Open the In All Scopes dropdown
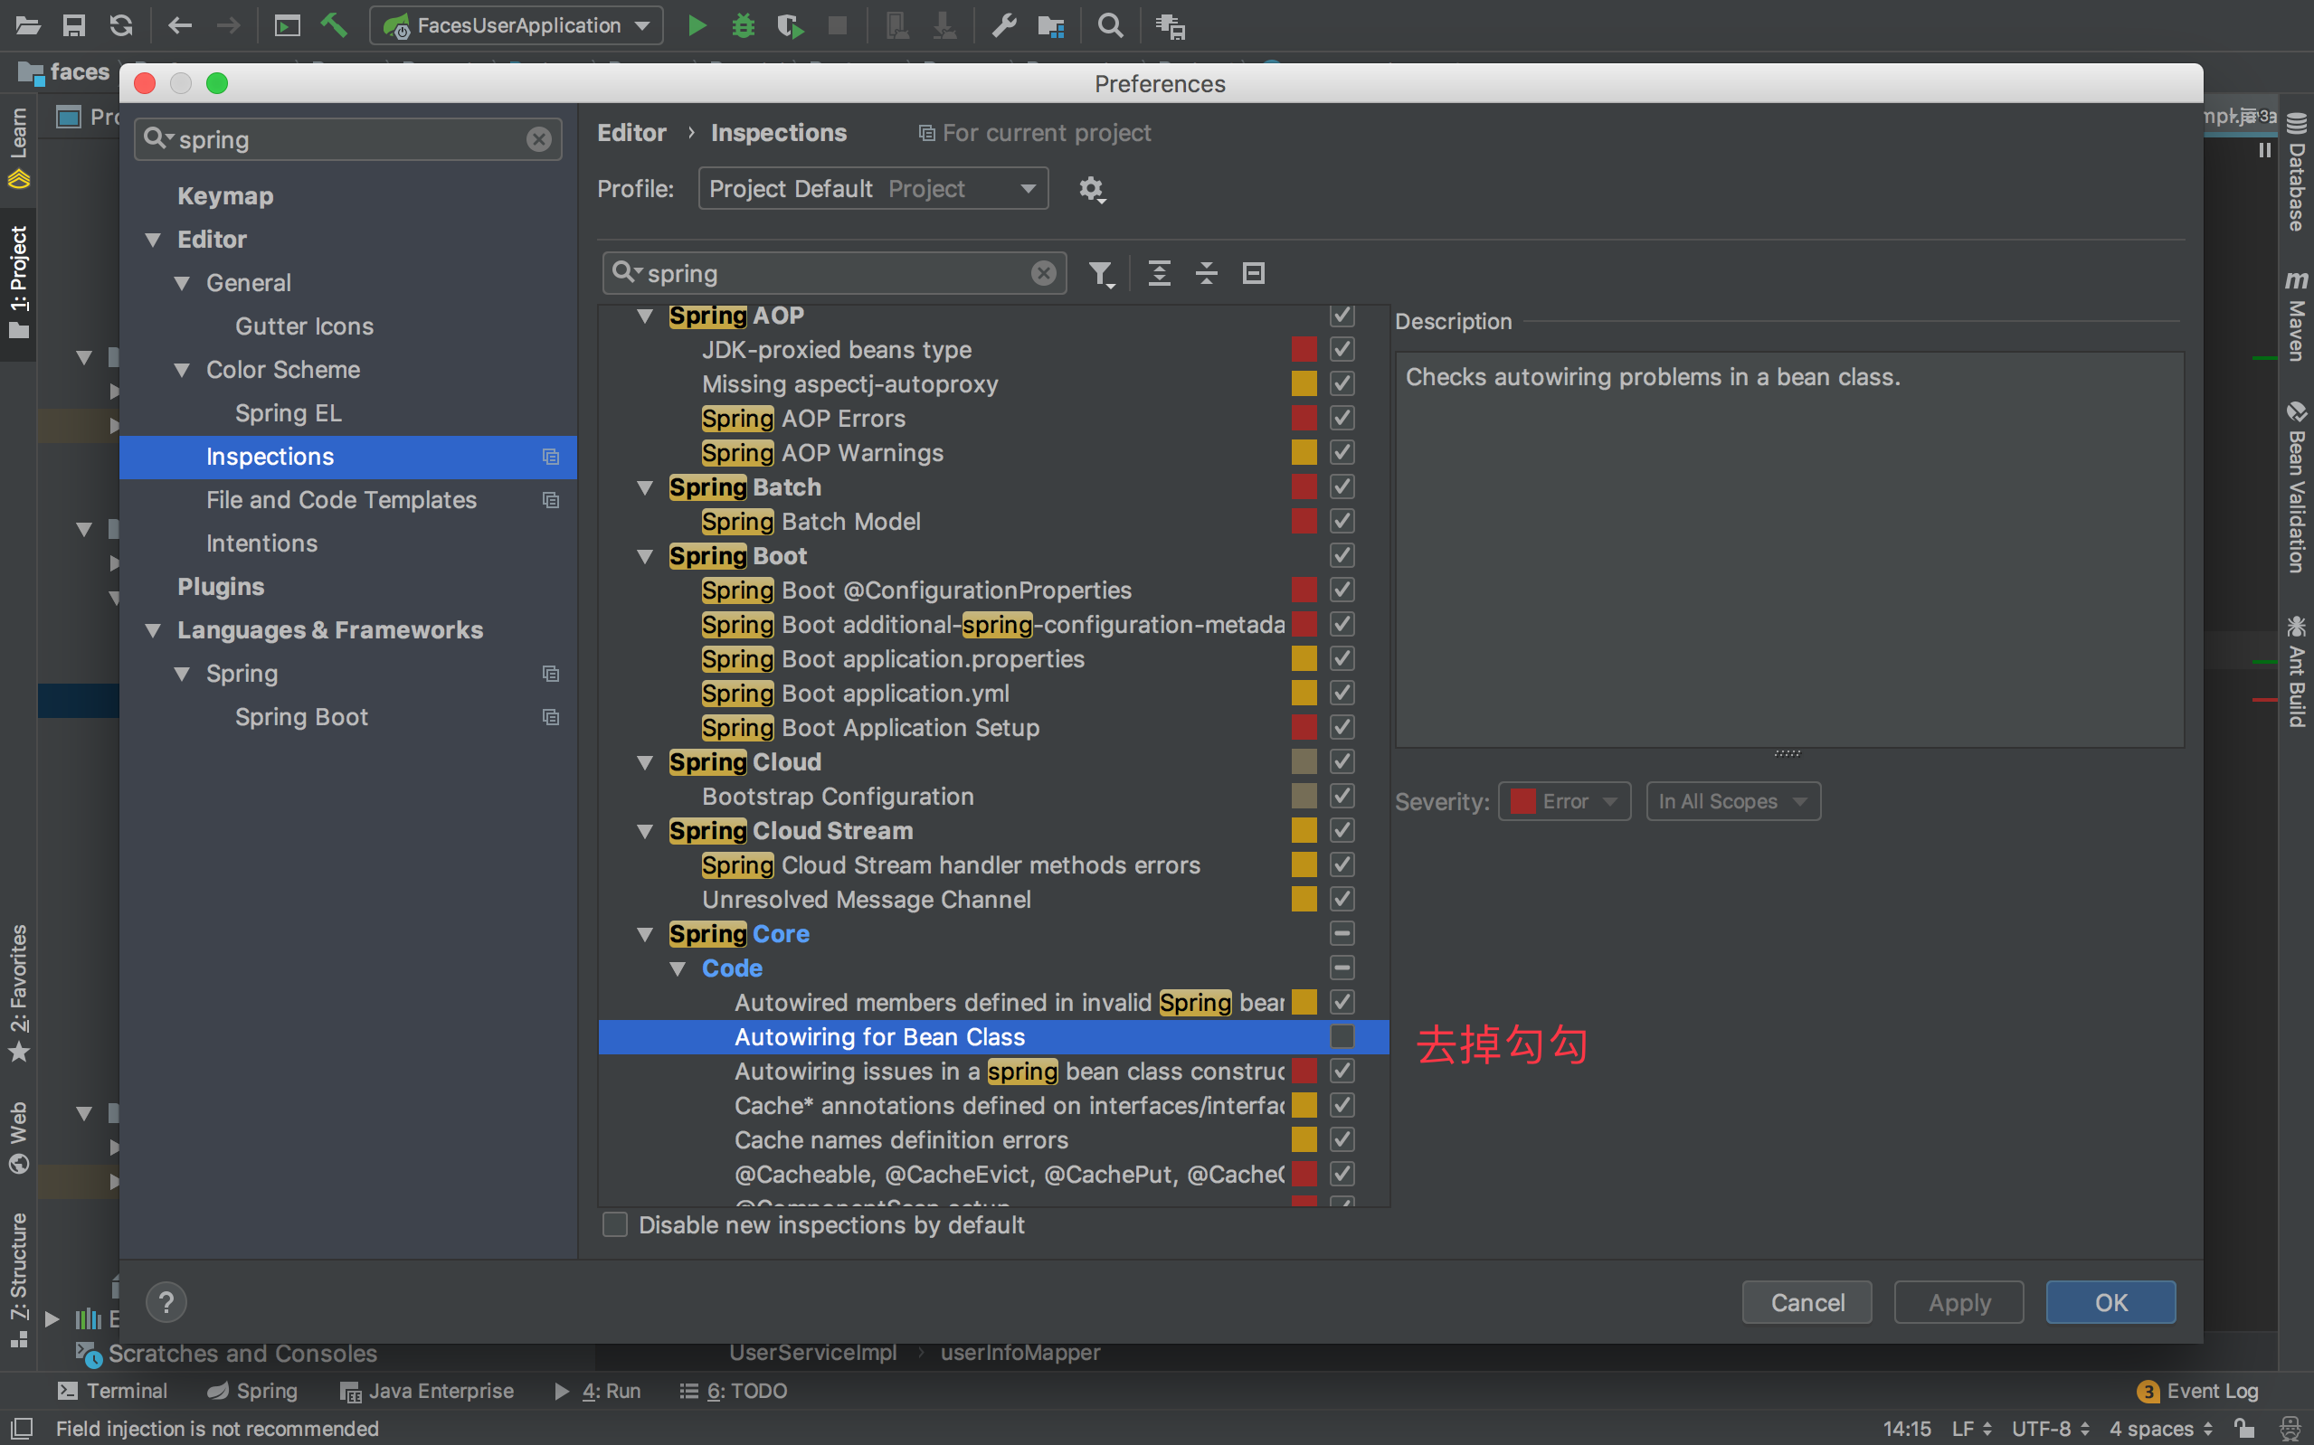This screenshot has height=1445, width=2314. (1733, 801)
